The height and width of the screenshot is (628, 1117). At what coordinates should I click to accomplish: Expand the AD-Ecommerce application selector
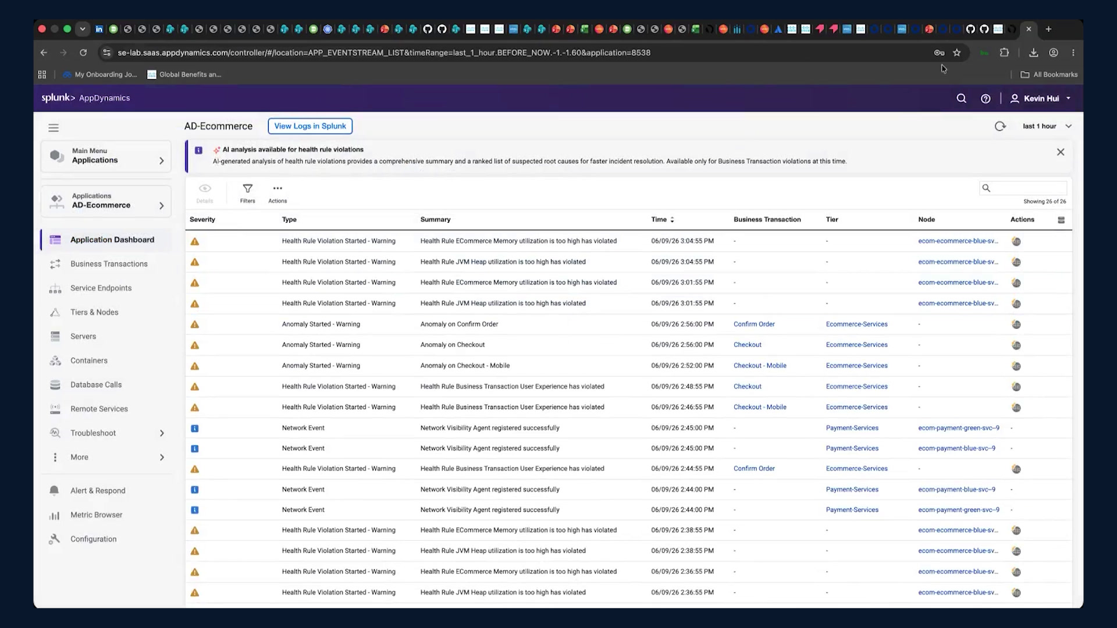106,201
